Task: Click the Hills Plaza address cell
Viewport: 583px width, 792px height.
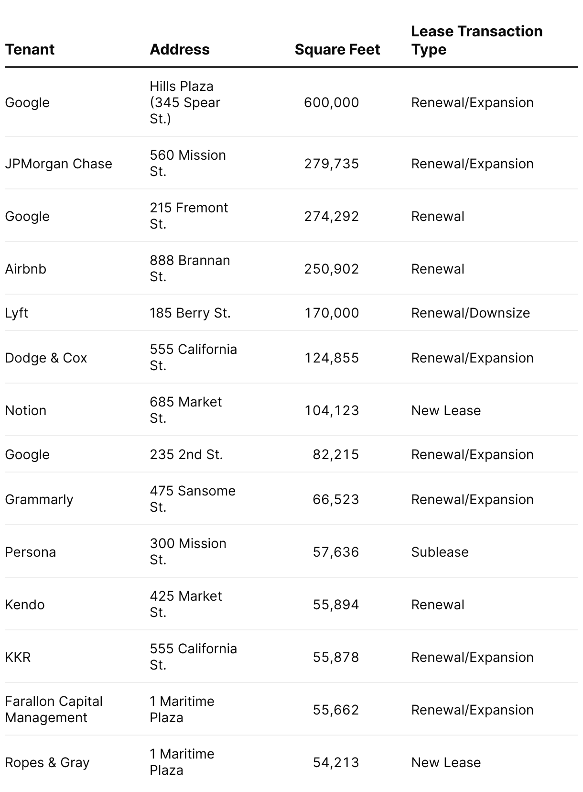Action: 185,102
